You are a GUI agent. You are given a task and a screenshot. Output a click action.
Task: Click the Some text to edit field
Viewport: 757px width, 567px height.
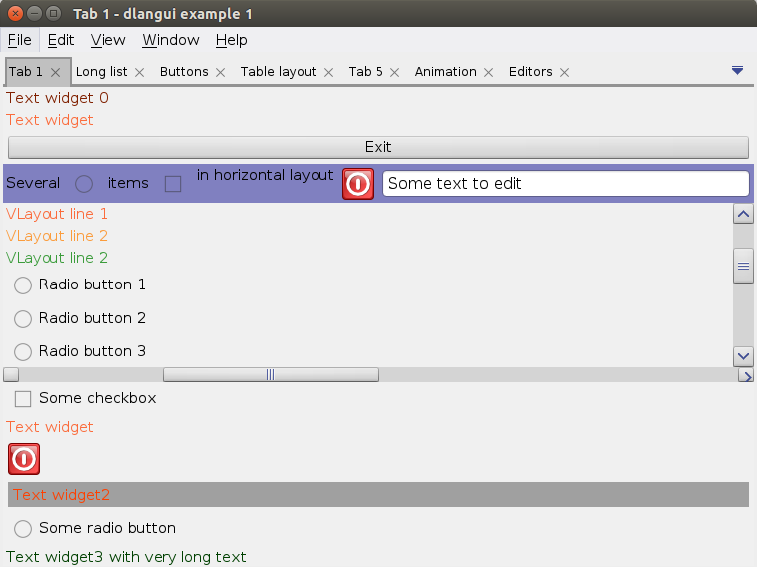click(x=565, y=184)
